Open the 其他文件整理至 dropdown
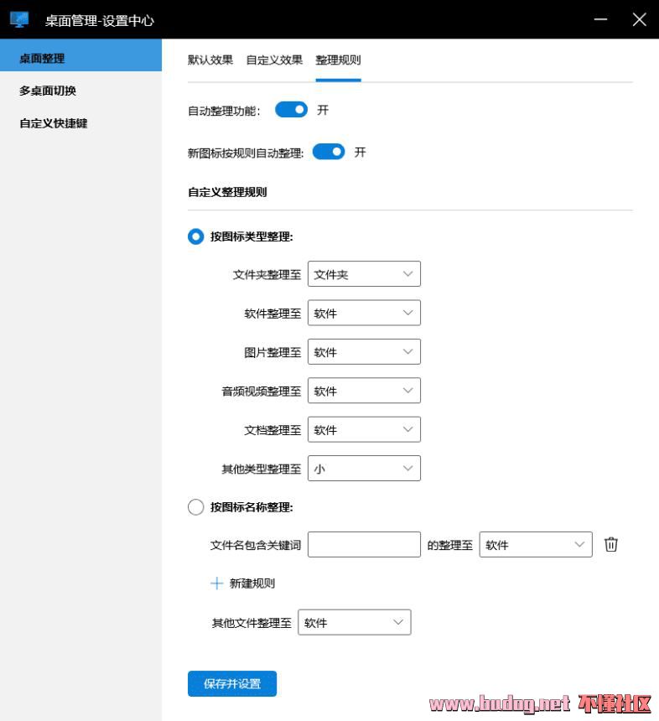Screen dimensions: 659x721 (x=355, y=623)
